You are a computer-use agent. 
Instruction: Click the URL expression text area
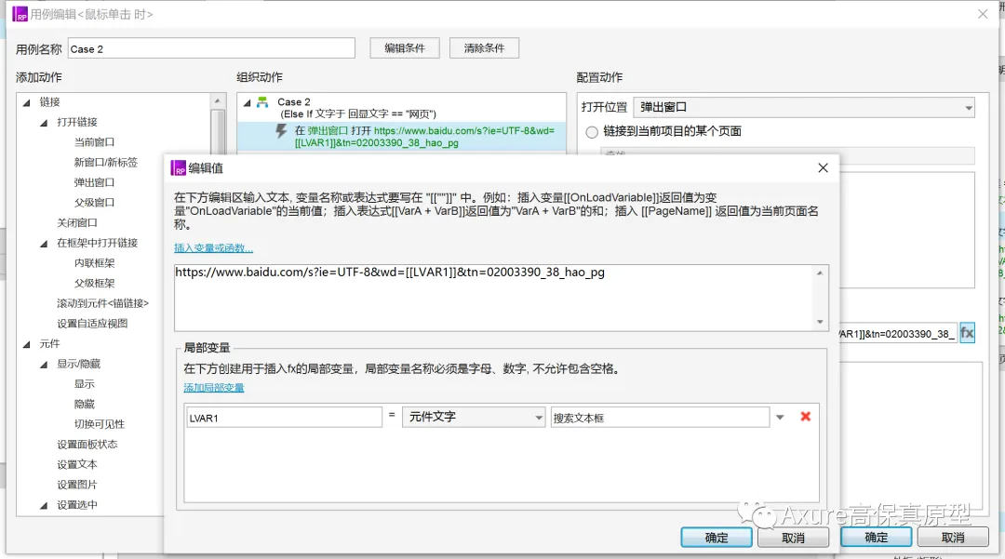(493, 298)
